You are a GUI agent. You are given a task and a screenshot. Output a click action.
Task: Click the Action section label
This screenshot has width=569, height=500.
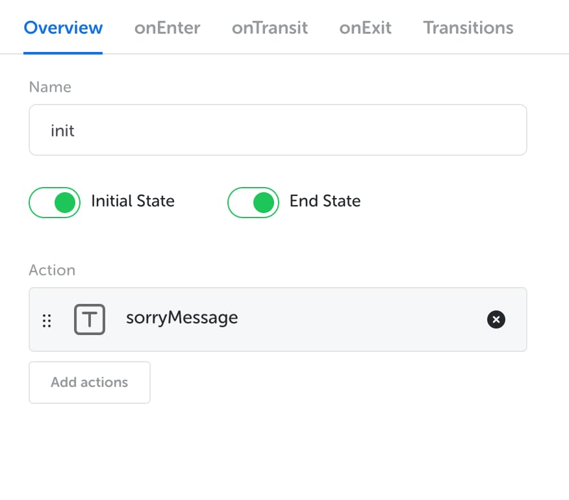52,270
